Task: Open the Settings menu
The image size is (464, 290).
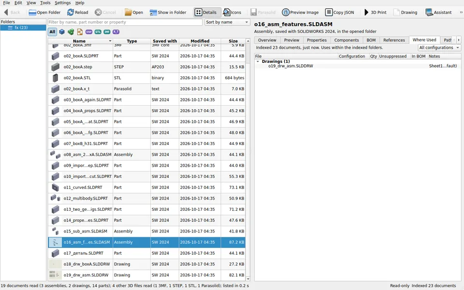Action: [63, 3]
